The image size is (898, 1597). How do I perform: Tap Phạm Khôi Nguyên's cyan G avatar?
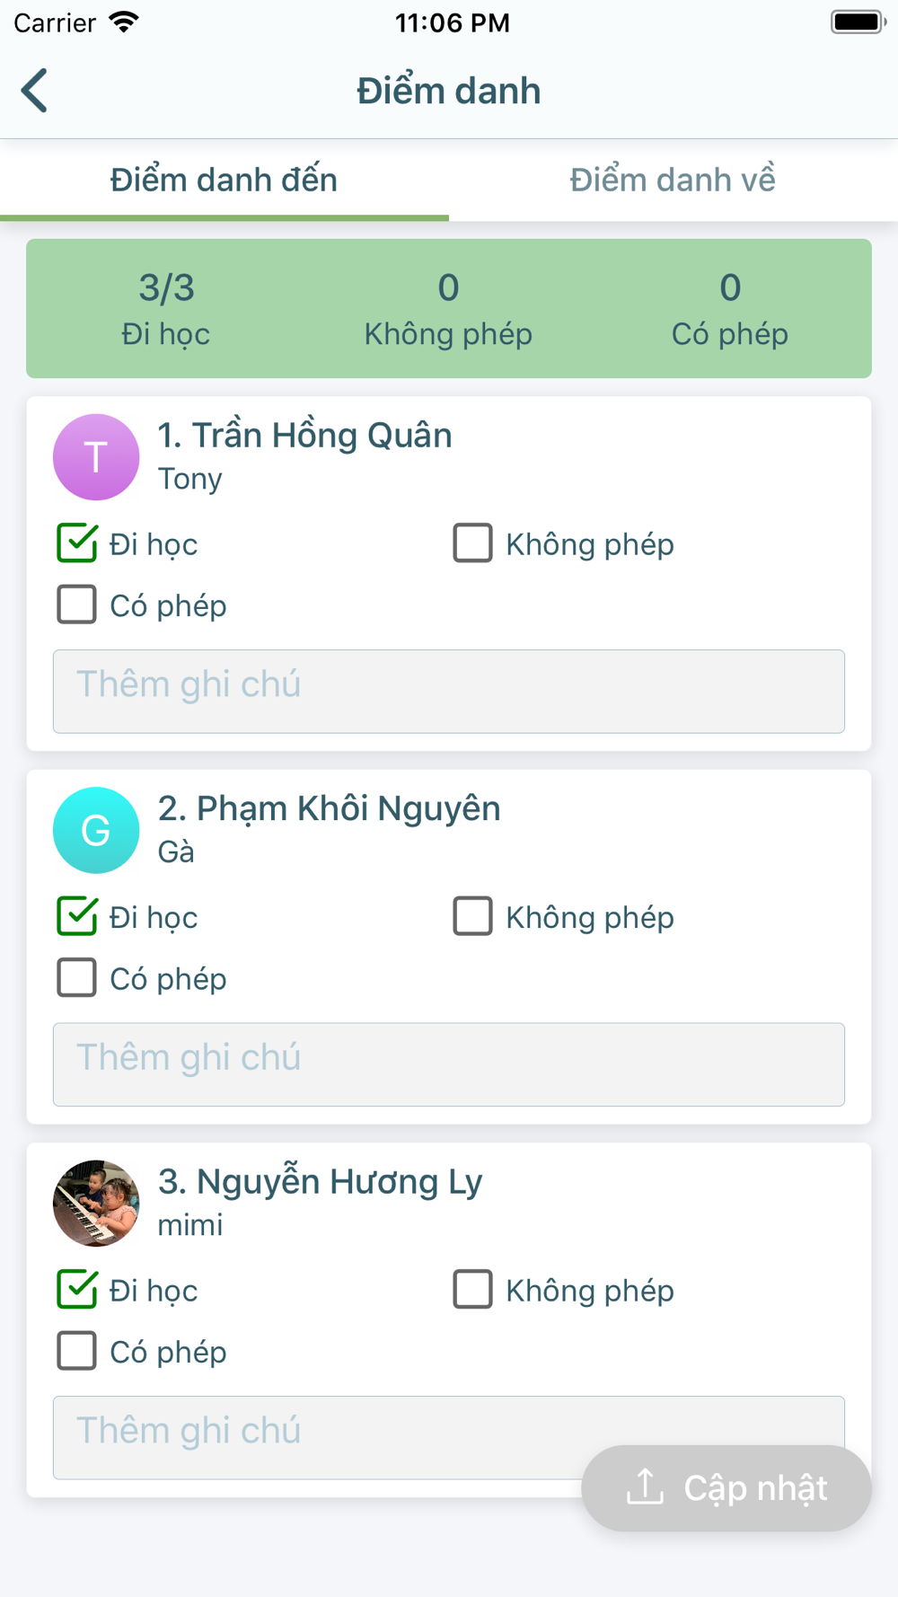[96, 830]
